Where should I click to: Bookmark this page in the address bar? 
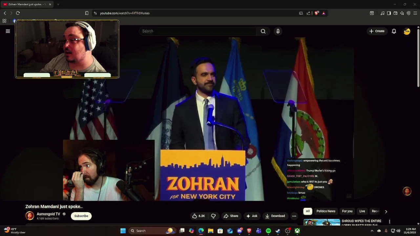point(87,13)
